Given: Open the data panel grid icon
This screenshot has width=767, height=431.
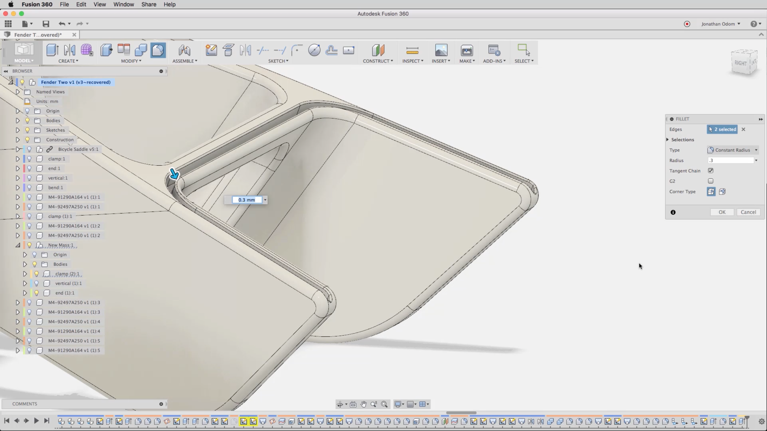Looking at the screenshot, I should click(x=8, y=24).
